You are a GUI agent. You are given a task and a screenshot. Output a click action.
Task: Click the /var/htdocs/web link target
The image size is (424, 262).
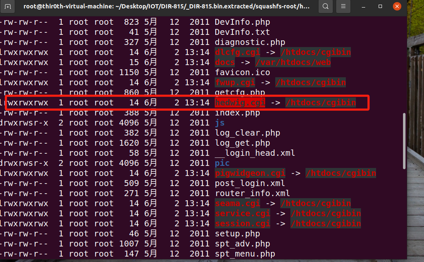(x=293, y=63)
